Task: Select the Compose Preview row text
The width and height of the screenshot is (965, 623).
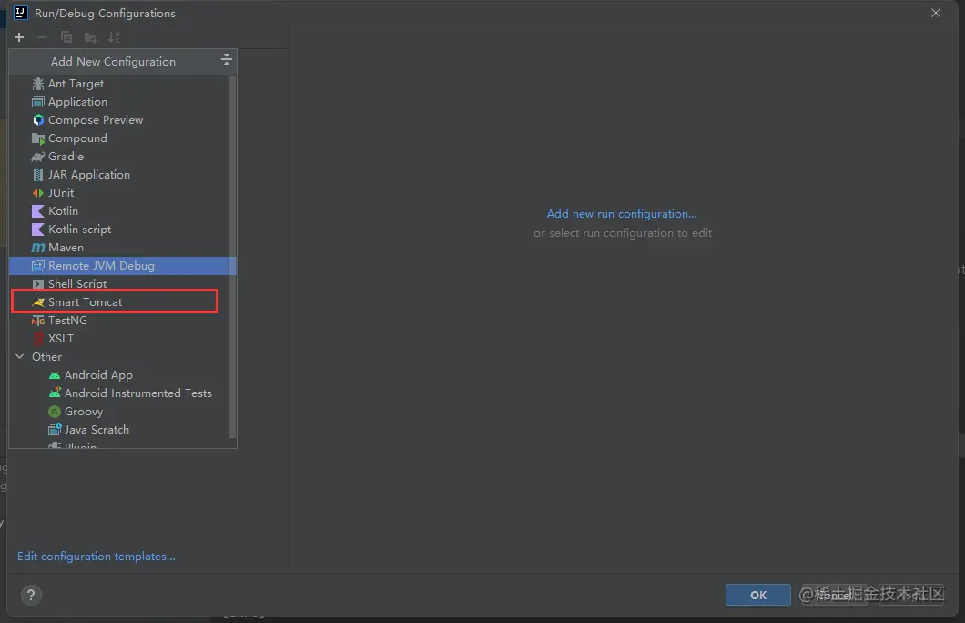Action: click(x=96, y=120)
